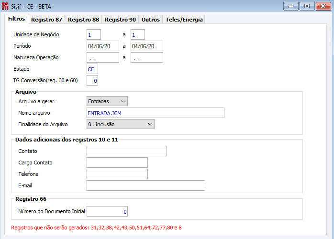Switch to the Filtros tab
The width and height of the screenshot is (334, 239).
click(17, 19)
